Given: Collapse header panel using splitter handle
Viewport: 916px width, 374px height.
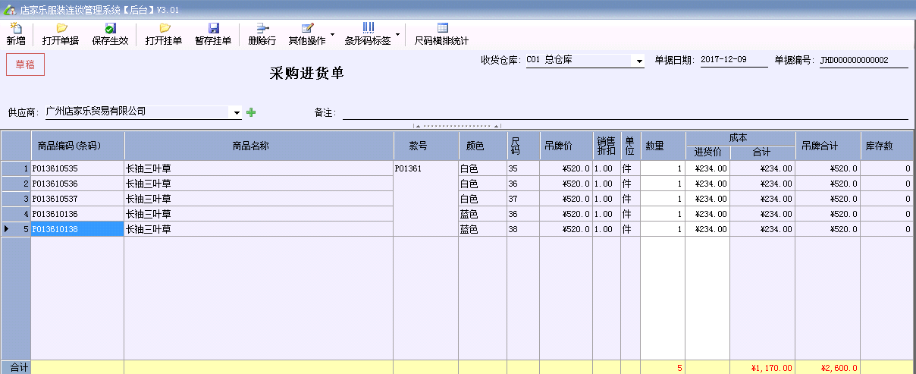Looking at the screenshot, I should (x=456, y=126).
